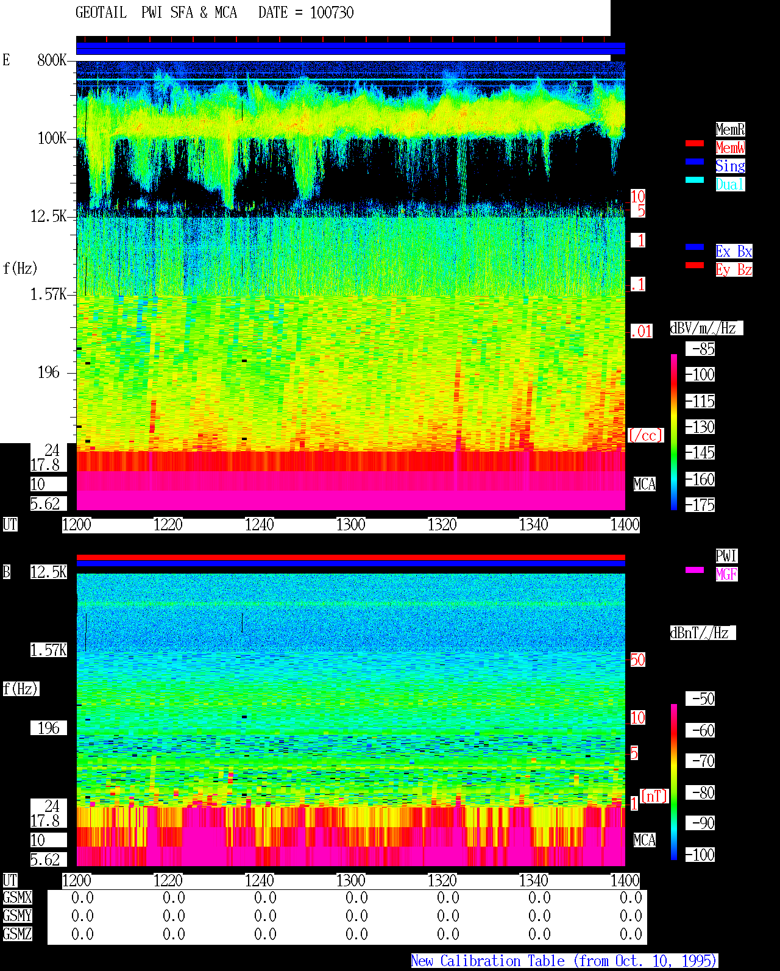Click the Ey Bz legend label
The height and width of the screenshot is (971, 780).
tap(734, 269)
